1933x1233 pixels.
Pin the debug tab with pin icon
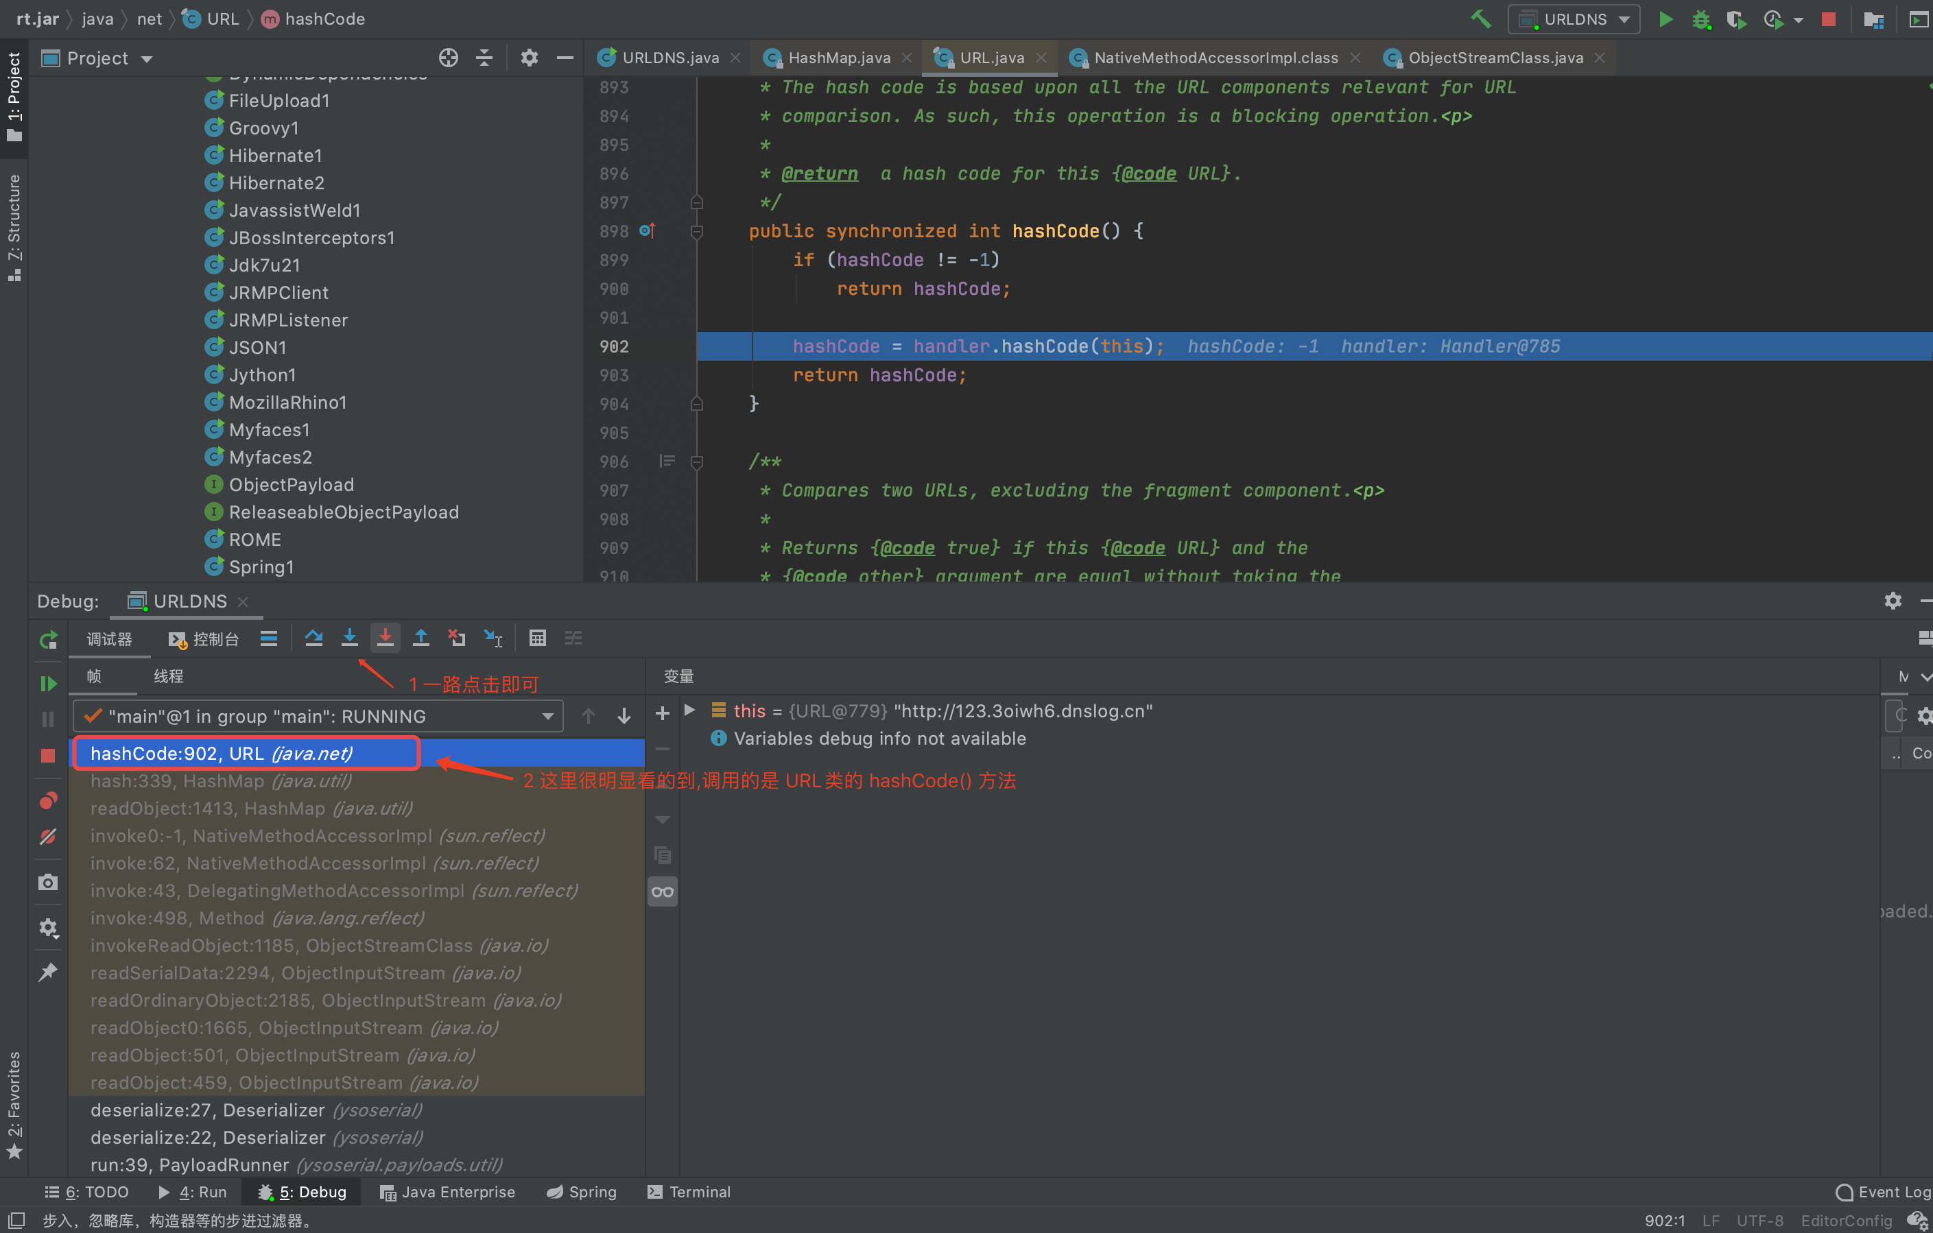(x=48, y=972)
